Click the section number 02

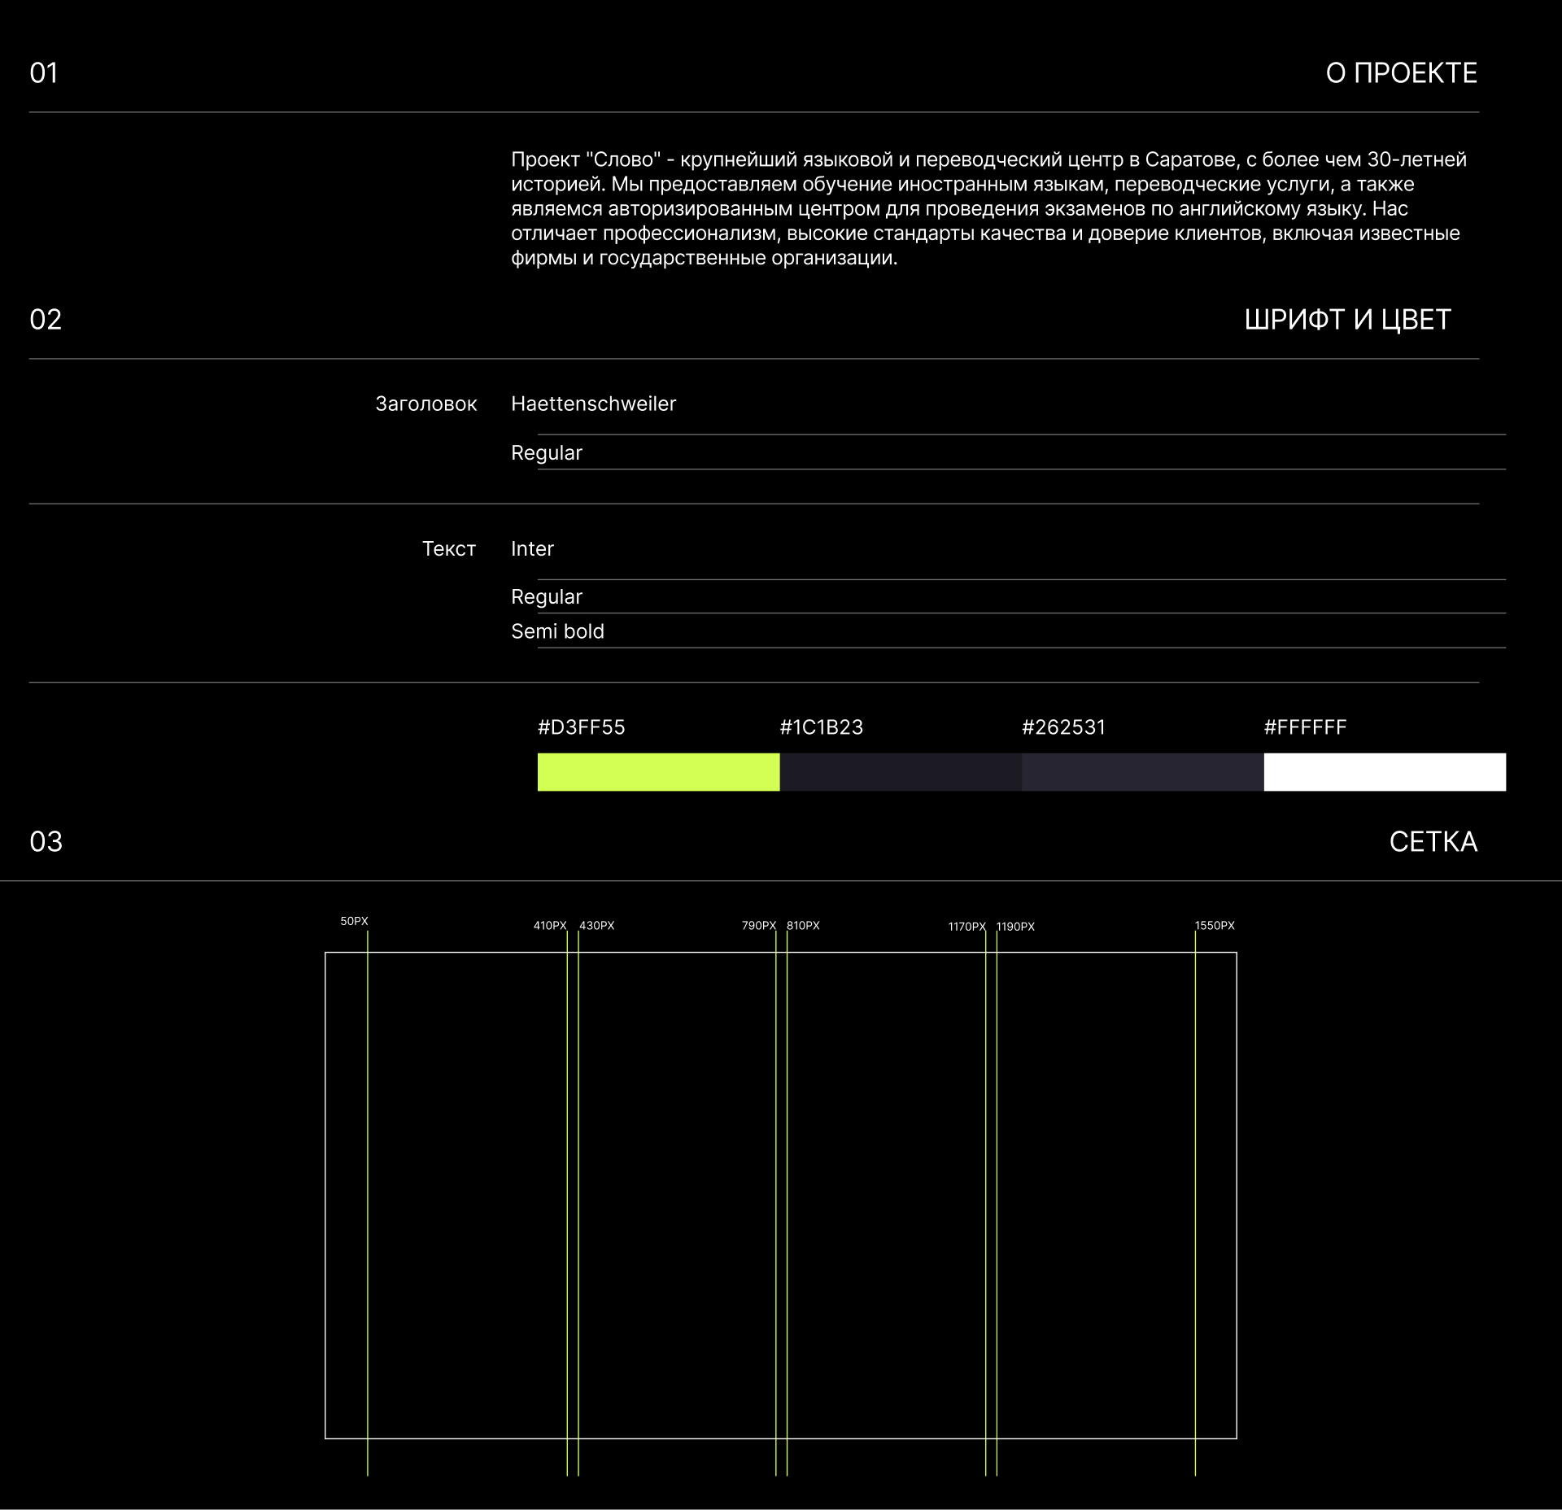(46, 320)
